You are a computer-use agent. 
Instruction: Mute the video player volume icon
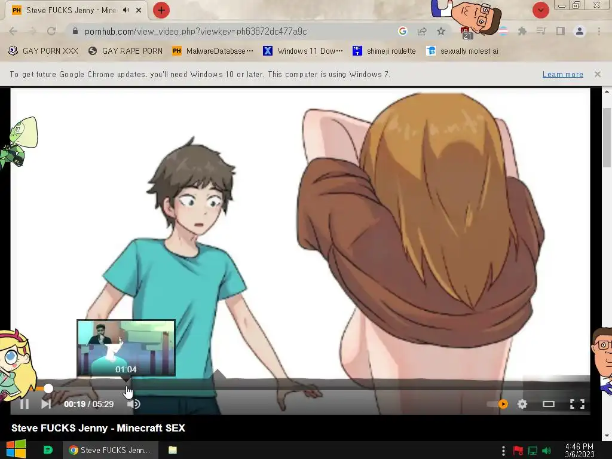coord(133,404)
